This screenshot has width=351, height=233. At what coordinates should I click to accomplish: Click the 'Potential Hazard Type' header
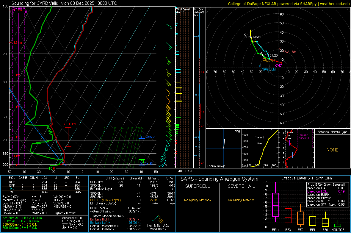[x=332, y=132]
